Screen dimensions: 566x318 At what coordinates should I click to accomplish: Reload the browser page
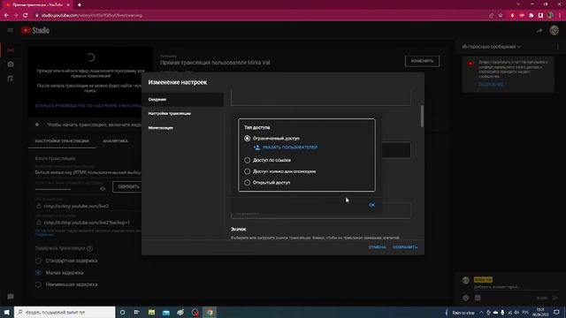(x=26, y=16)
